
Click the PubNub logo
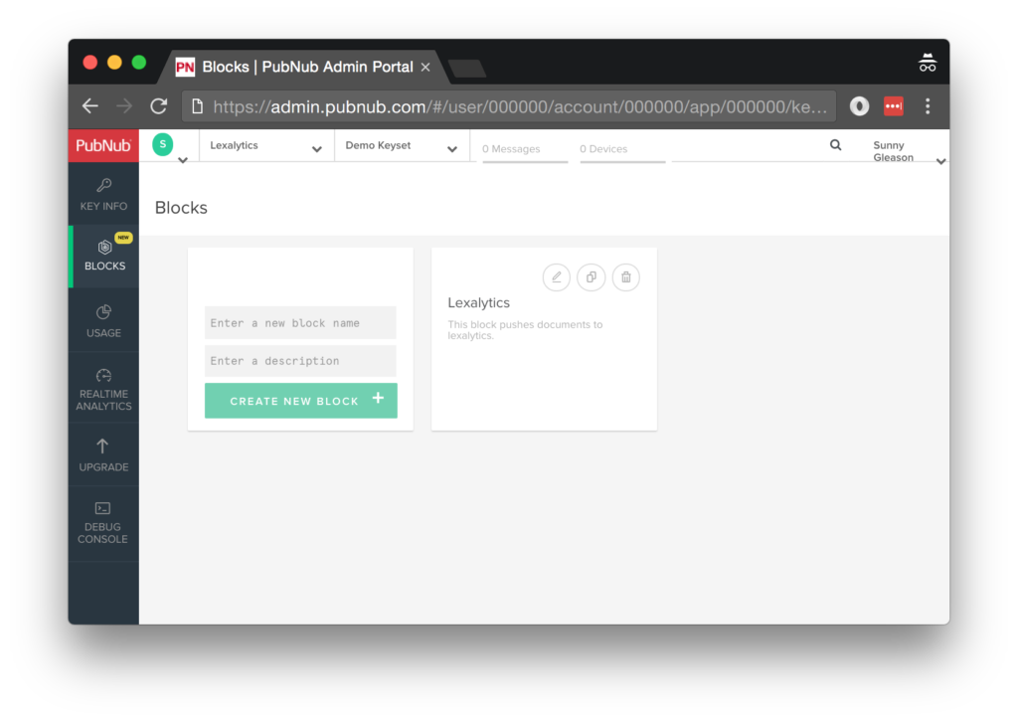(x=102, y=145)
